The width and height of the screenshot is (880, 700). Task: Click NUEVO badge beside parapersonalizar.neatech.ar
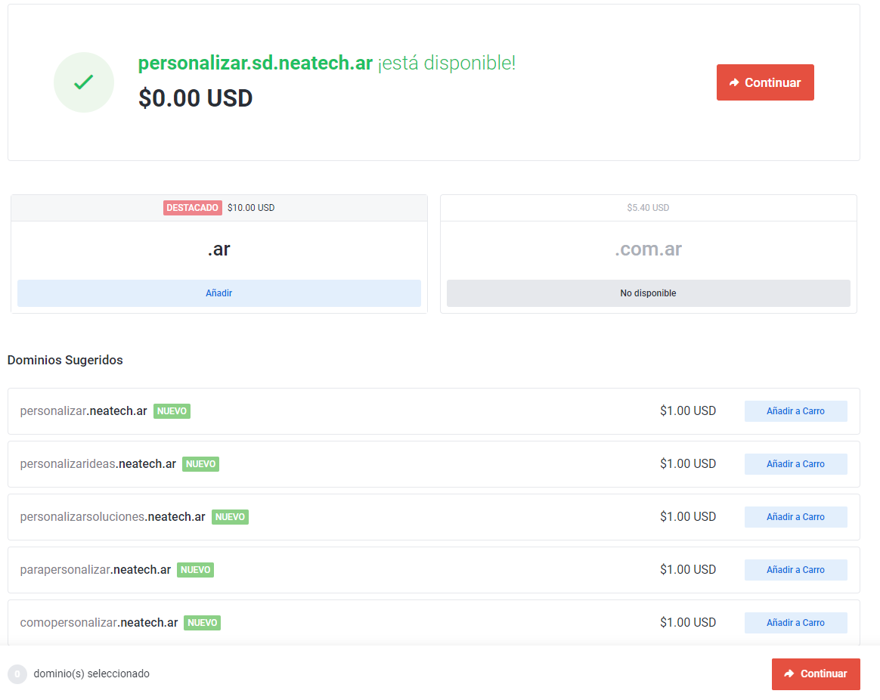coord(195,570)
